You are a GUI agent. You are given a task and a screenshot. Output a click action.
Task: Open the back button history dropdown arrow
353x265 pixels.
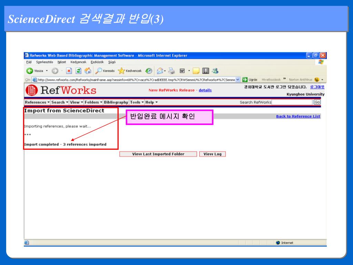click(x=47, y=71)
